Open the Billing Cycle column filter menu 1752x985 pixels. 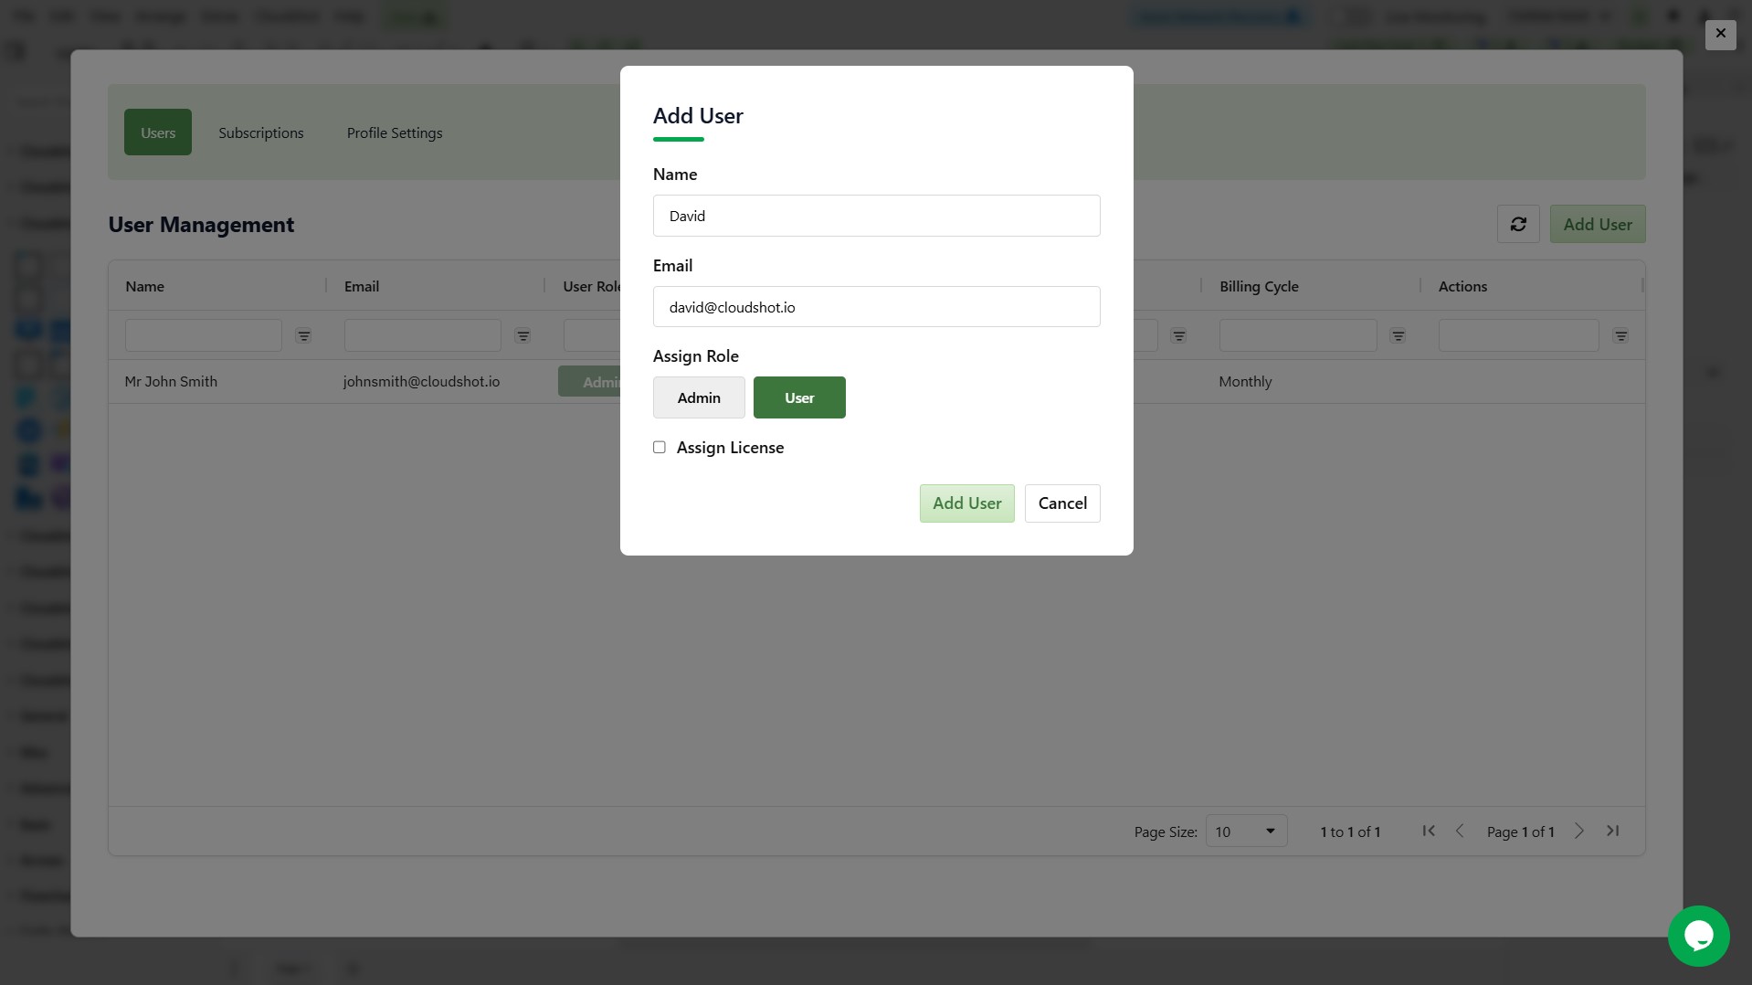tap(1398, 336)
